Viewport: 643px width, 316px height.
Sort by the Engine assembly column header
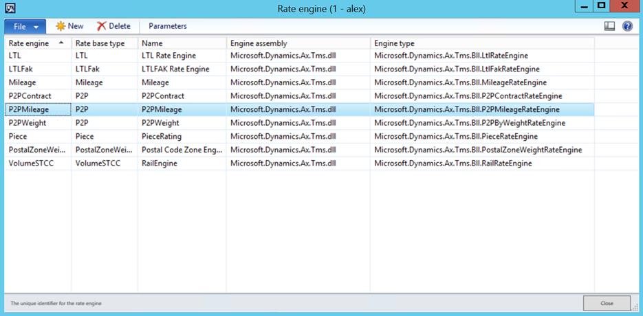(298, 43)
